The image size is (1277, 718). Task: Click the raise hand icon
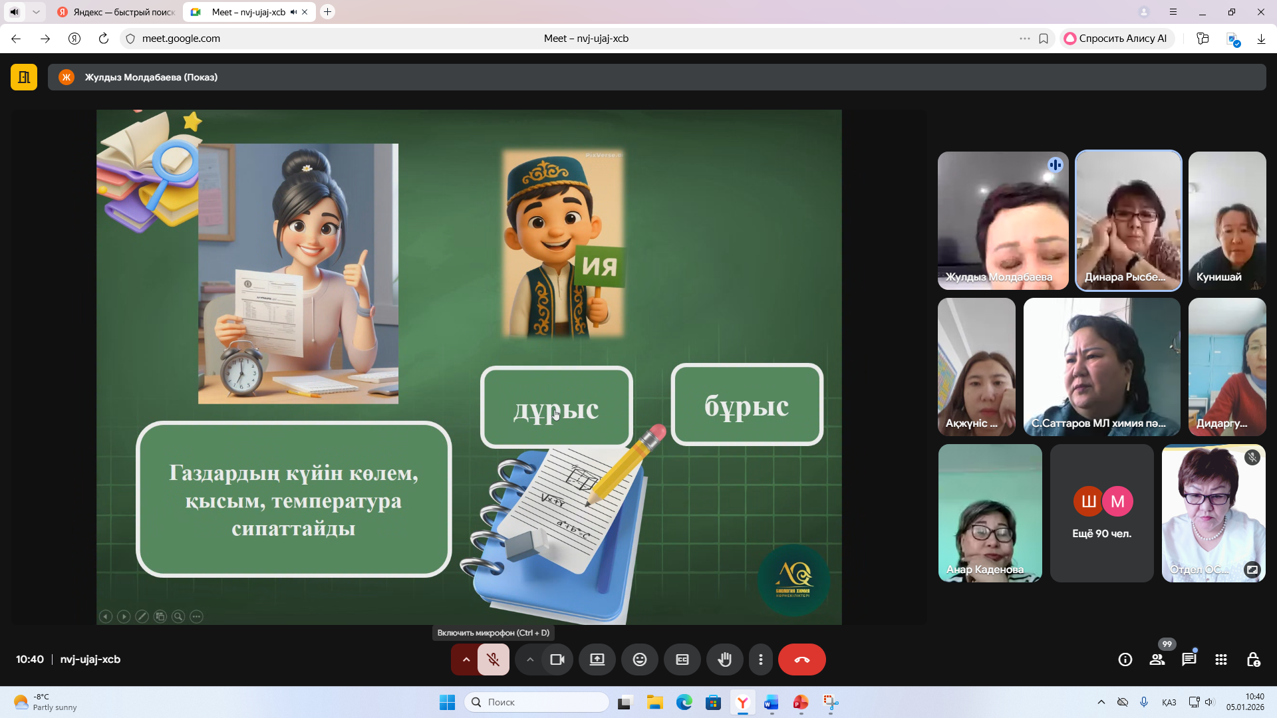click(x=724, y=659)
